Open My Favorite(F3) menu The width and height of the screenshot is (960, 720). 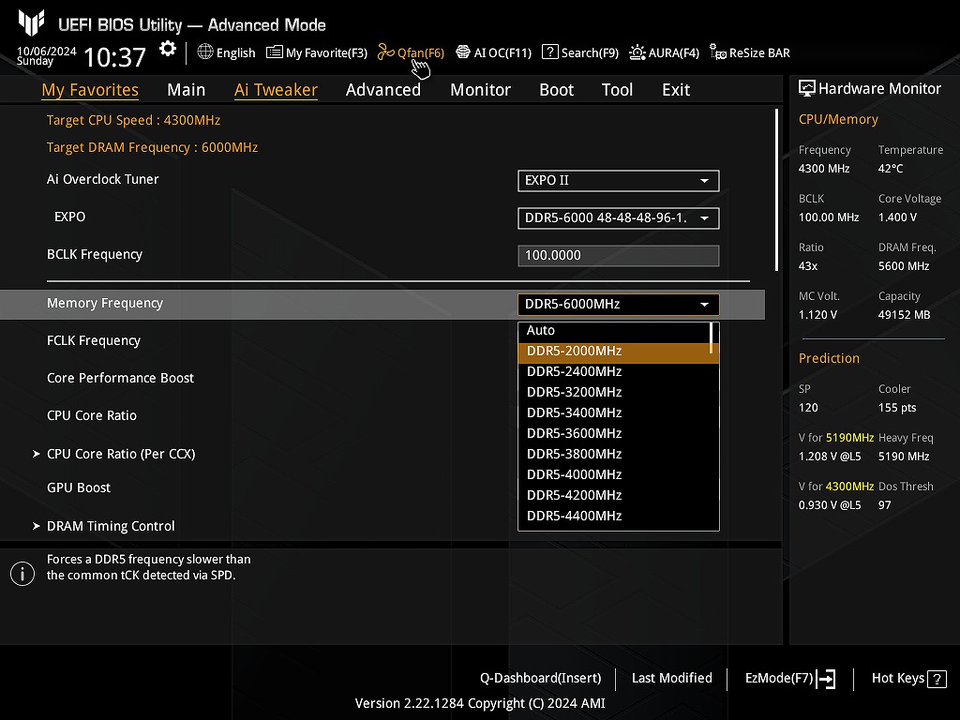pos(317,52)
